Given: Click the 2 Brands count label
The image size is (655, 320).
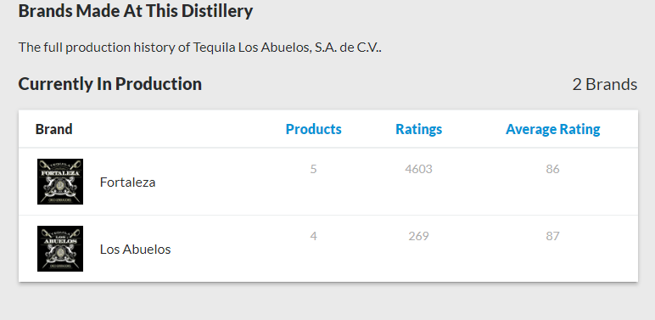Looking at the screenshot, I should [x=605, y=84].
